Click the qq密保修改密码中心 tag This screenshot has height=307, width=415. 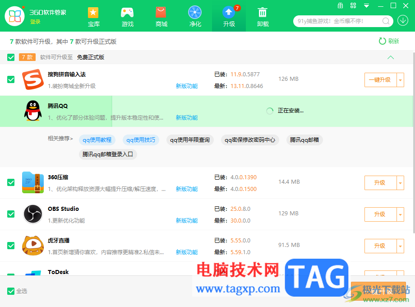250,140
